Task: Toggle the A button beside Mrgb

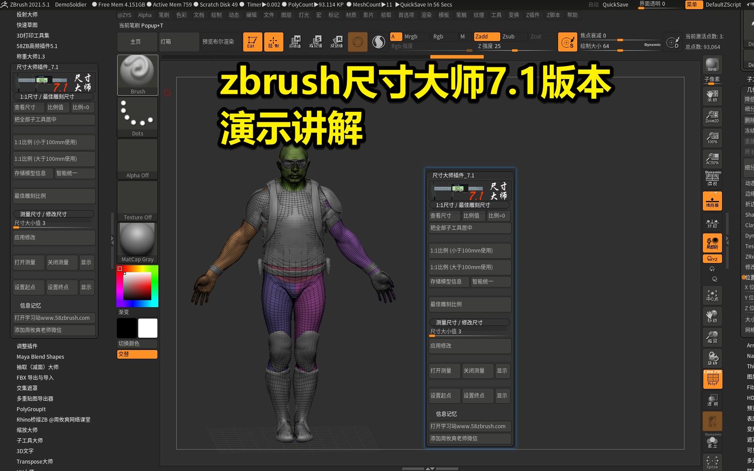Action: click(x=396, y=37)
